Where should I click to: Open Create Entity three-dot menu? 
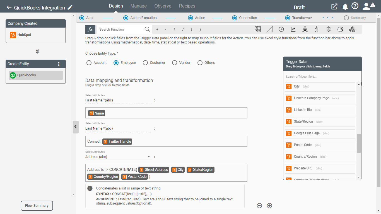(x=59, y=64)
